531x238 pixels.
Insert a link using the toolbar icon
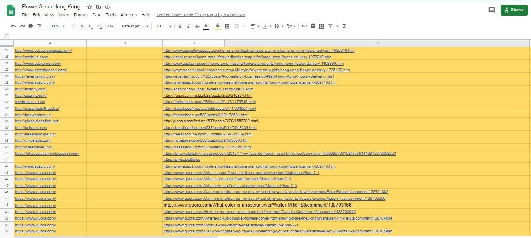304,26
